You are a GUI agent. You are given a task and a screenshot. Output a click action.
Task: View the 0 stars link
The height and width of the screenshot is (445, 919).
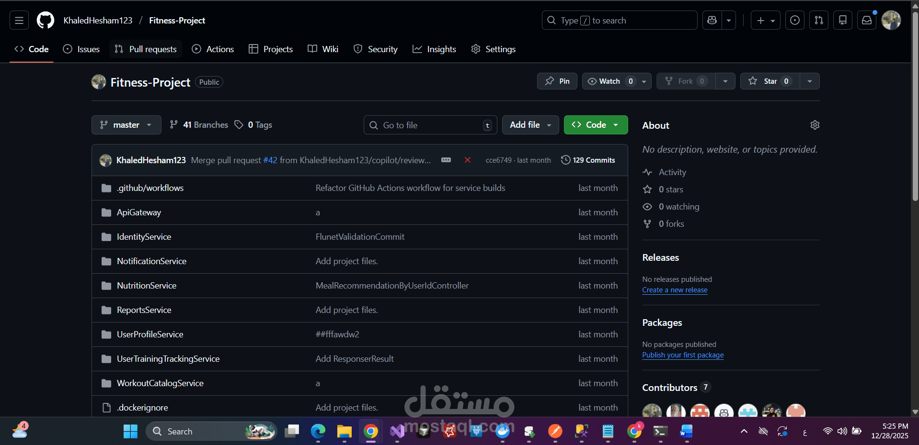point(671,189)
